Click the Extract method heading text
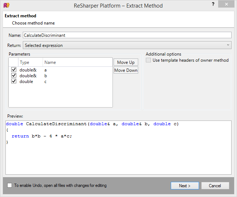This screenshot has width=237, height=197. tap(20, 16)
